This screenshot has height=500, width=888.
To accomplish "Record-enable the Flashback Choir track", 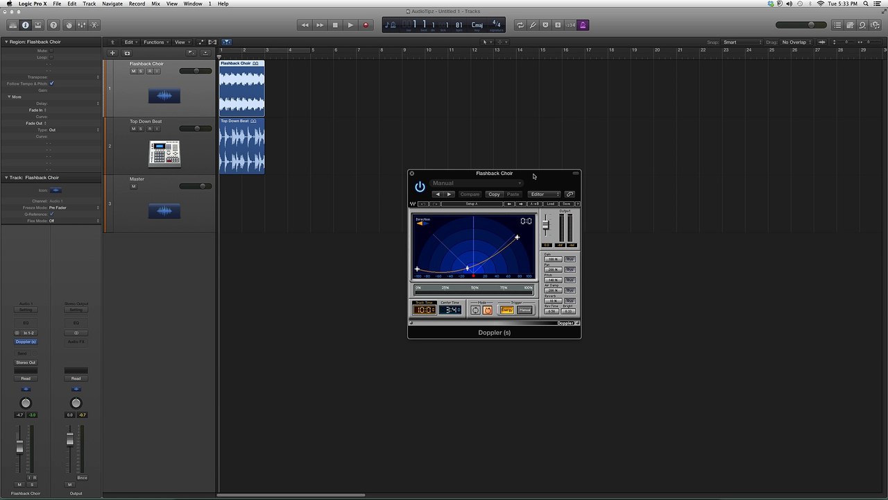I will tap(150, 72).
